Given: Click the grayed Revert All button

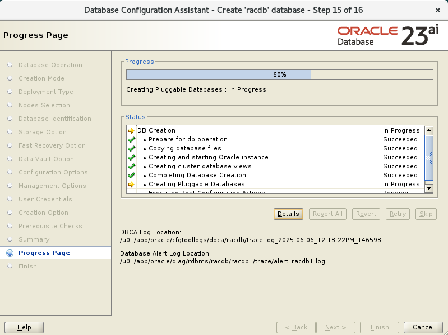Looking at the screenshot, I should coord(327,214).
